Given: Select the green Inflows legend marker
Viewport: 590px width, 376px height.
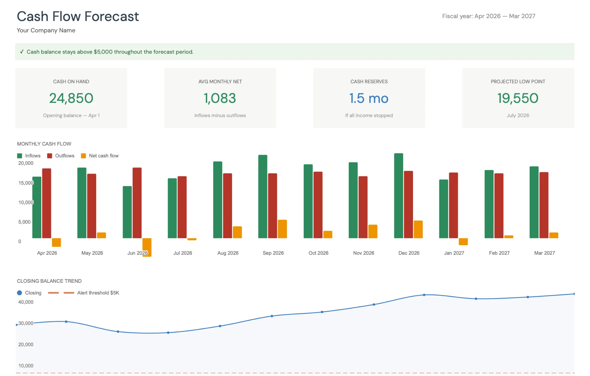Looking at the screenshot, I should pos(20,156).
